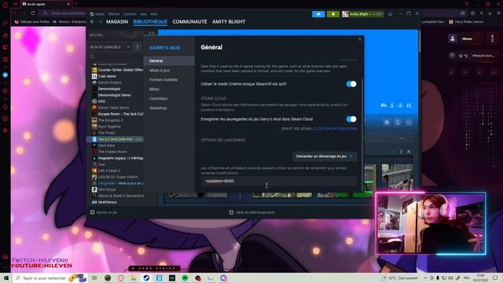
Task: Click 'Ajouter un jeu' at bottom left
Action: [104, 212]
